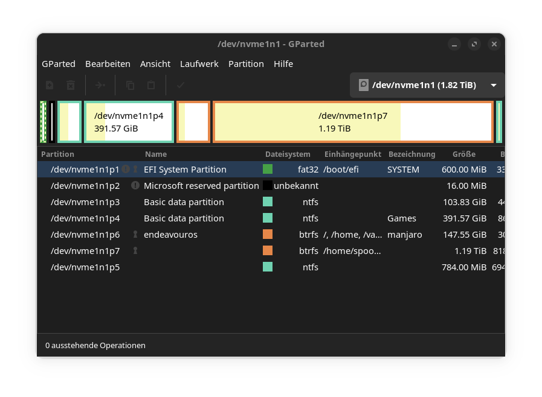The image size is (542, 397).
Task: Select the /dev/nvme1n1p7 block in the disk map
Action: point(352,122)
